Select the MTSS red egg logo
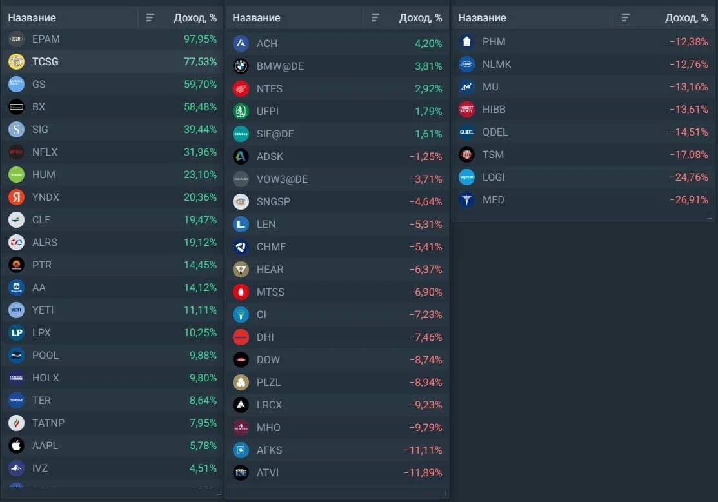The height and width of the screenshot is (502, 718). click(x=241, y=292)
